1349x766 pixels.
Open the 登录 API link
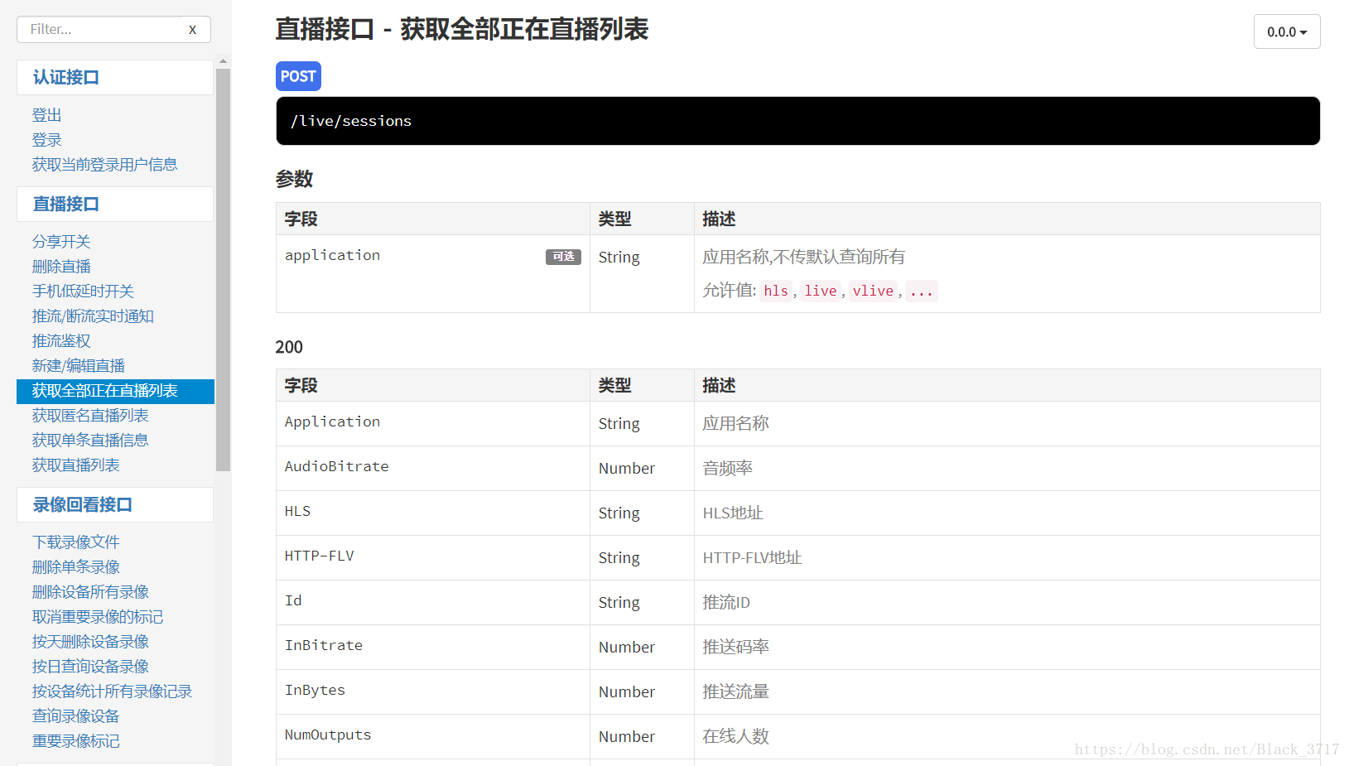(47, 140)
